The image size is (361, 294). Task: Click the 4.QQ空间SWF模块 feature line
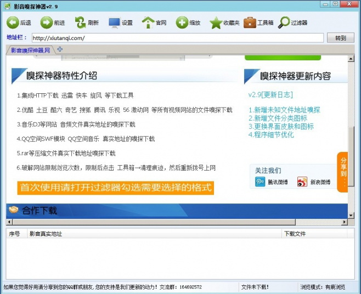click(x=86, y=139)
